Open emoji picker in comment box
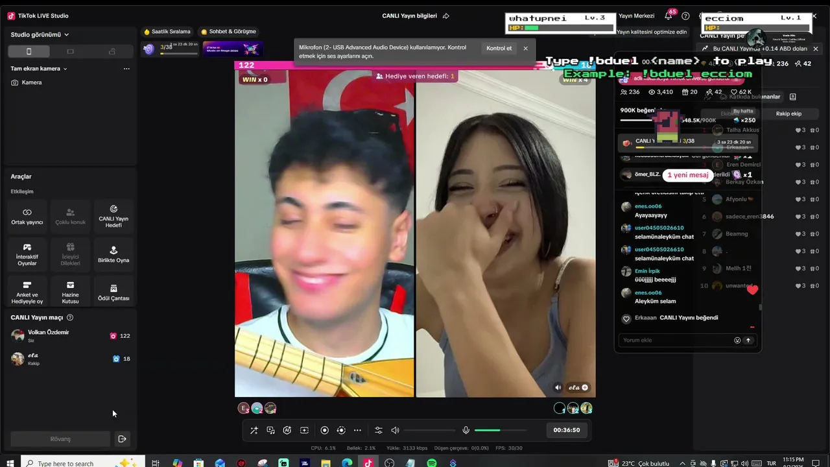Viewport: 830px width, 467px height. [737, 340]
